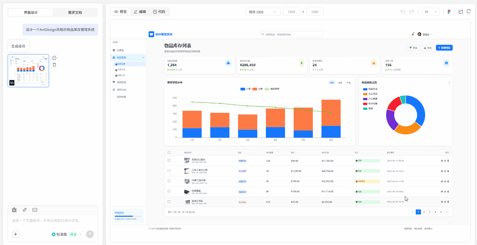Click the plus attachment button in chat input
Image resolution: width=477 pixels, height=245 pixels.
point(15,234)
